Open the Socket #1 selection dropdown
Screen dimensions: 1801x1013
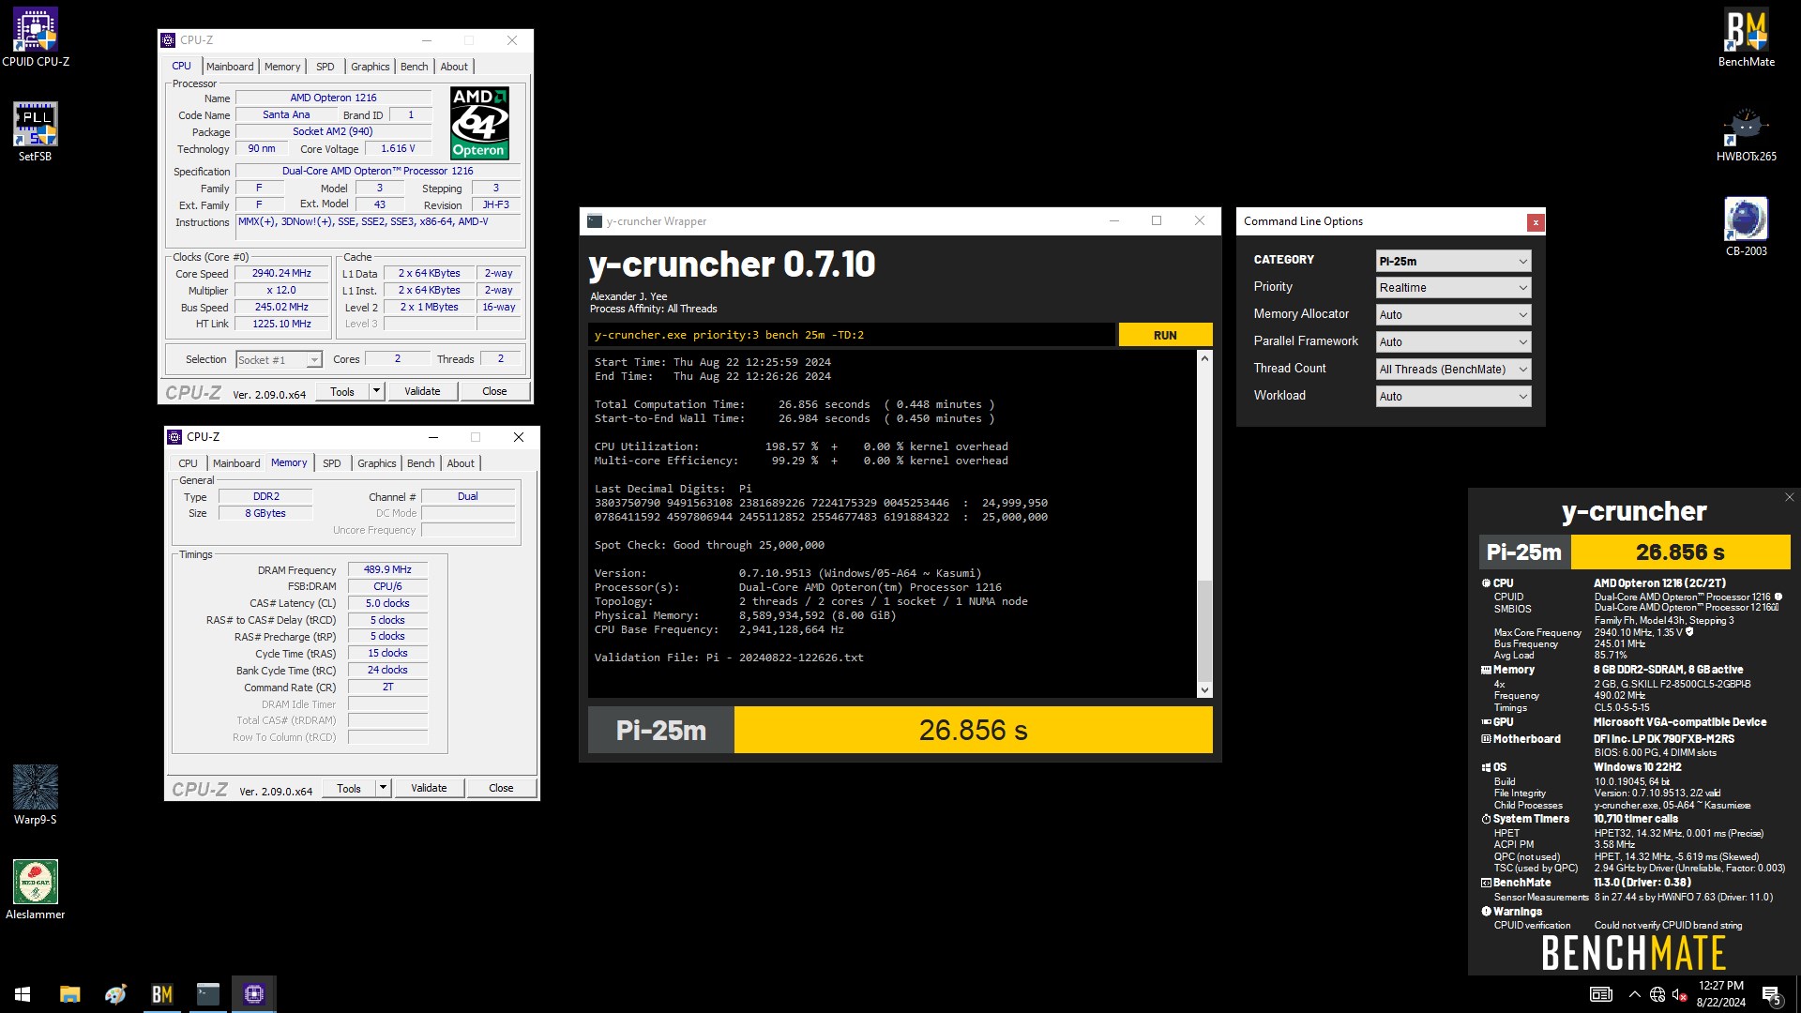279,360
